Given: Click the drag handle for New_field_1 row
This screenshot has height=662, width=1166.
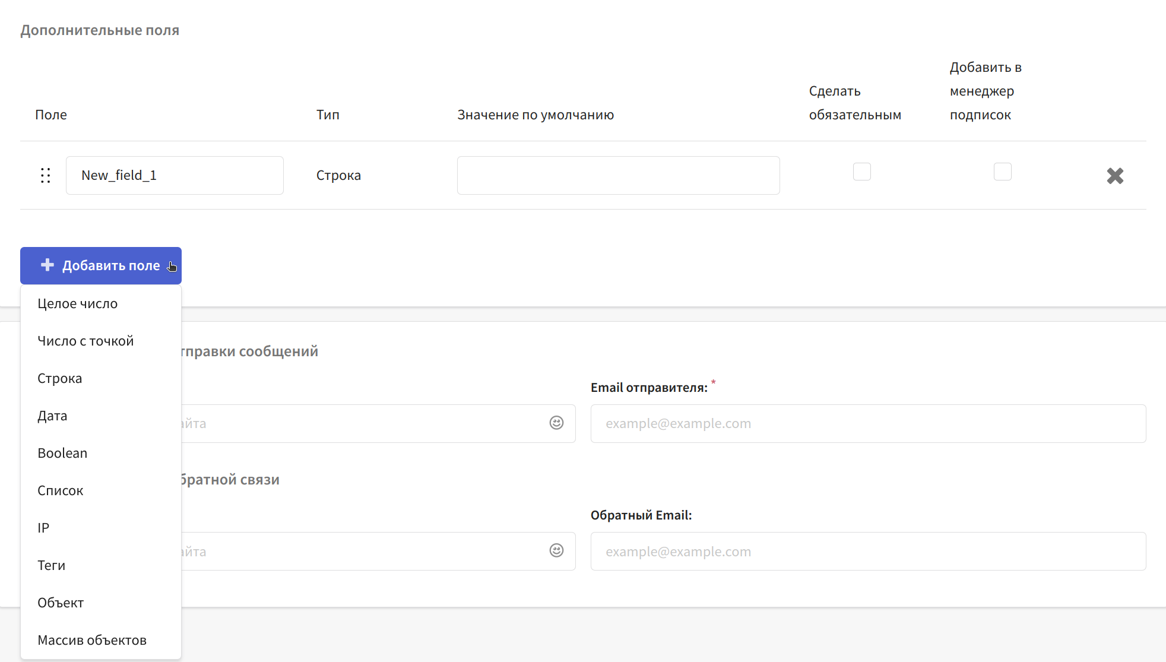Looking at the screenshot, I should click(45, 175).
